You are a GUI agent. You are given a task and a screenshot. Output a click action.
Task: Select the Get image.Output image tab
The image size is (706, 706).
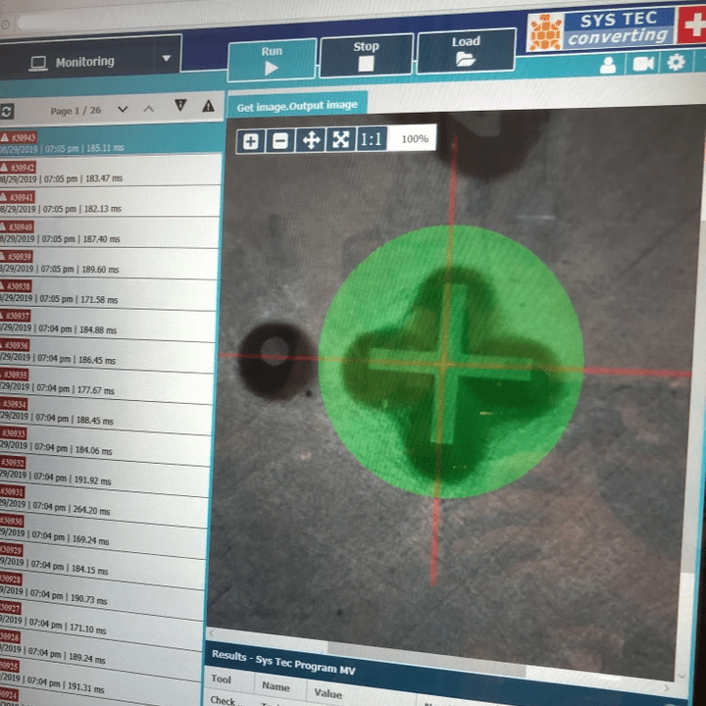click(x=298, y=106)
